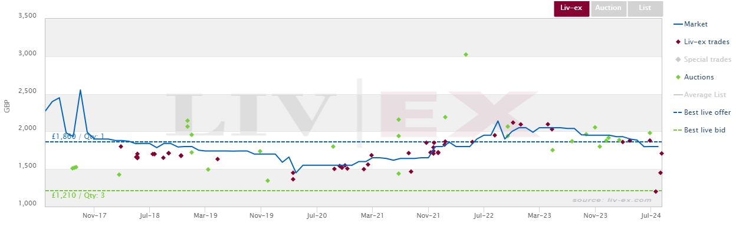Click the Liv-ex trades diamond legend icon
736x226 pixels.
point(678,42)
